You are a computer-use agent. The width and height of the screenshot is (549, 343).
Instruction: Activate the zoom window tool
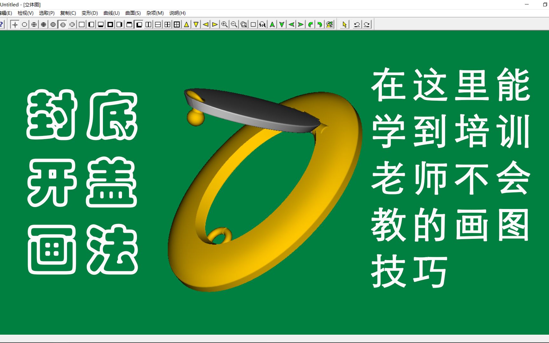pyautogui.click(x=244, y=24)
